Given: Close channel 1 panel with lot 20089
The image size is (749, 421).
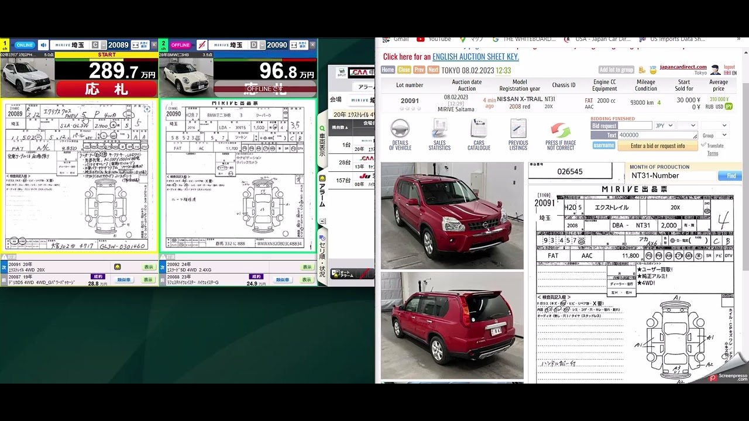Looking at the screenshot, I should coord(154,45).
